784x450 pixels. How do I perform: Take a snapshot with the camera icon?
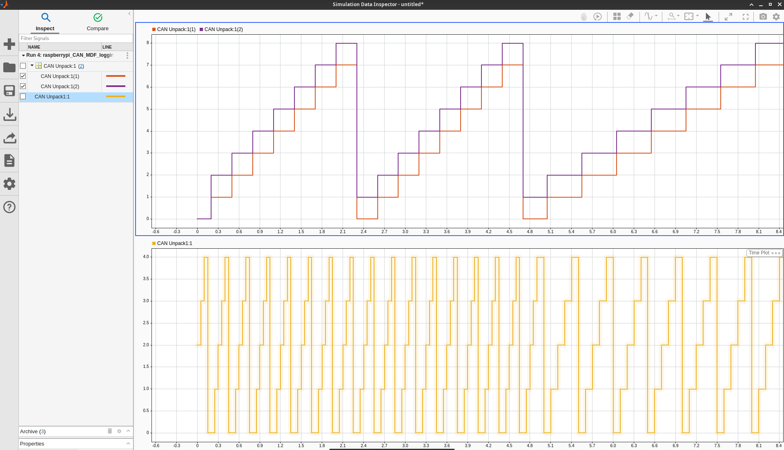click(x=763, y=16)
